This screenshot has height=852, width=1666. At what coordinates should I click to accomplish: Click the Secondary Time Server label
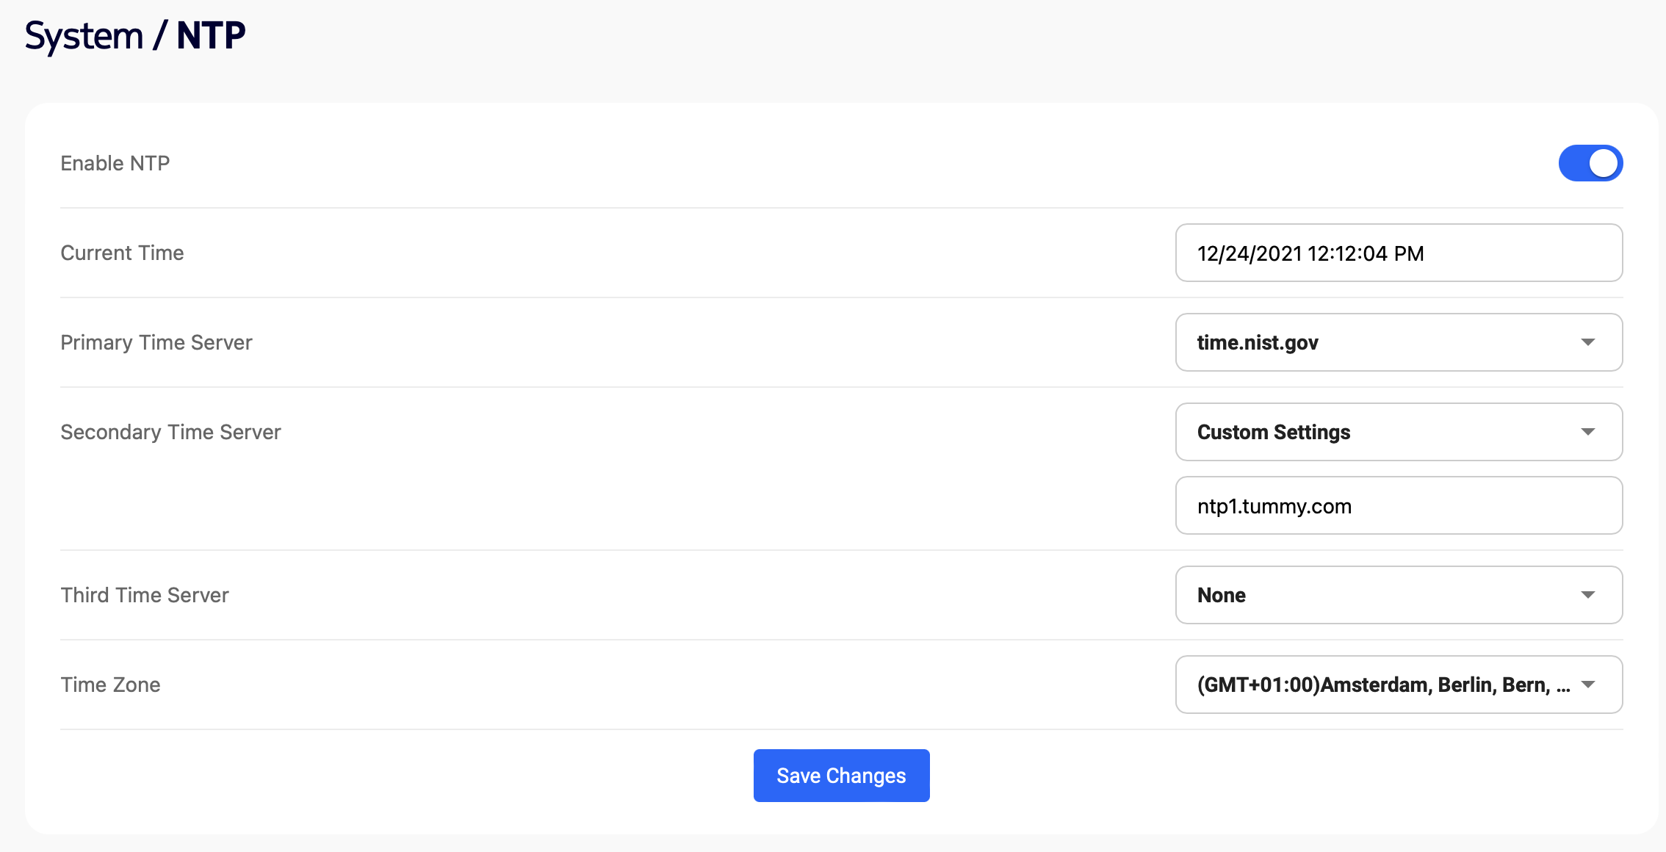pyautogui.click(x=170, y=433)
